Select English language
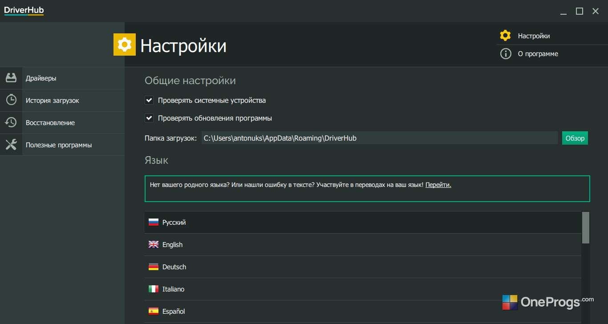The width and height of the screenshot is (608, 324). 363,245
